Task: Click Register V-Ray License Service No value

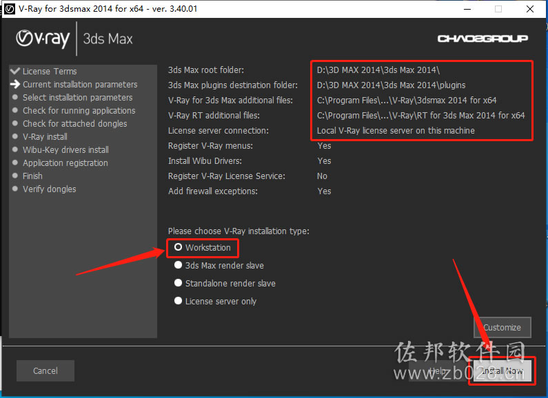Action: coord(322,176)
